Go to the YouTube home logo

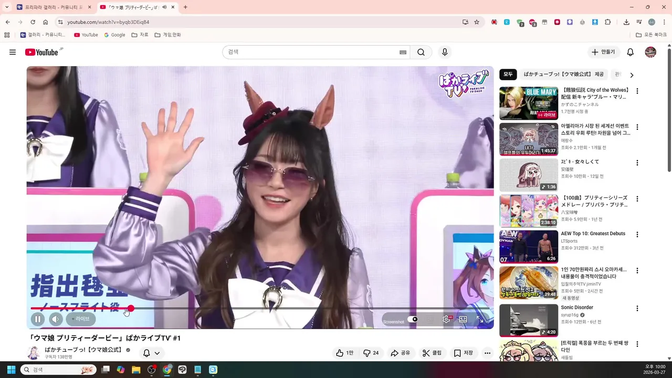[41, 52]
